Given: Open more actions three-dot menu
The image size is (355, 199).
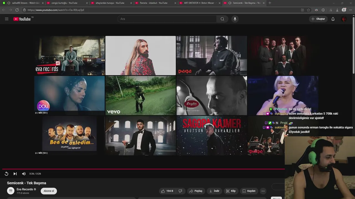Looking at the screenshot, I should click(263, 191).
